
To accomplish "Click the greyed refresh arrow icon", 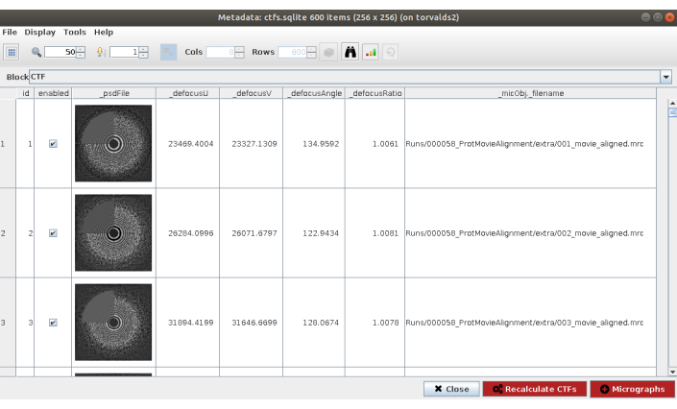I will coord(390,52).
